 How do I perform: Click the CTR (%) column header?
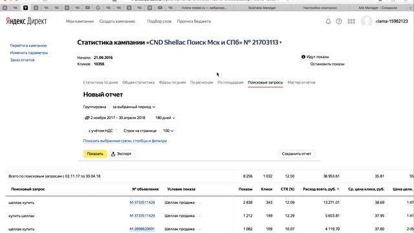[287, 189]
